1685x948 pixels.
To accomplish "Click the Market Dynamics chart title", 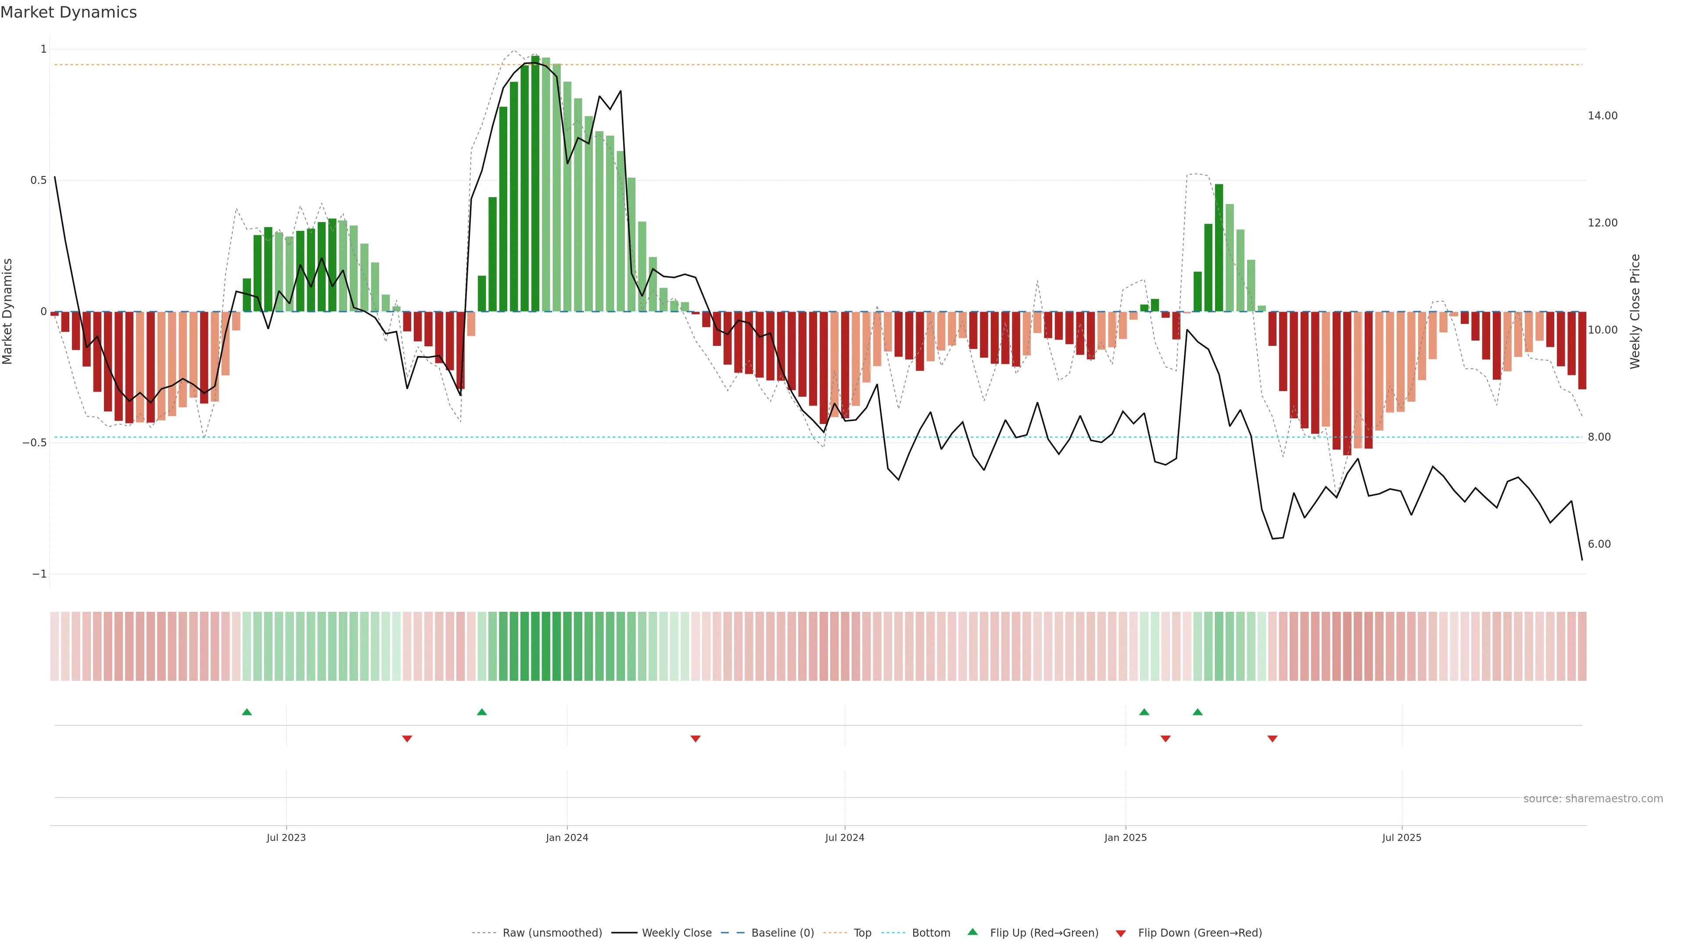I will [69, 12].
